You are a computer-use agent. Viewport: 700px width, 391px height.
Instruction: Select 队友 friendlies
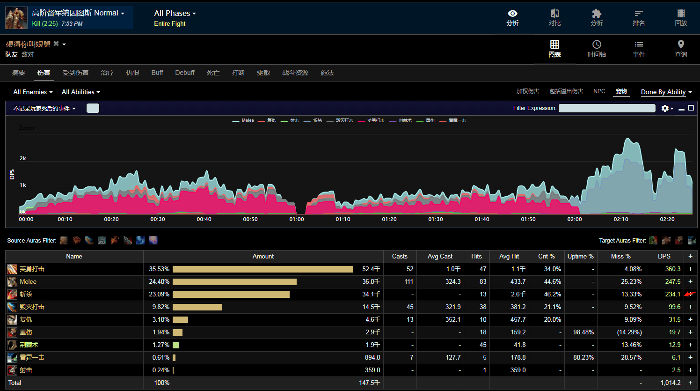coord(12,54)
